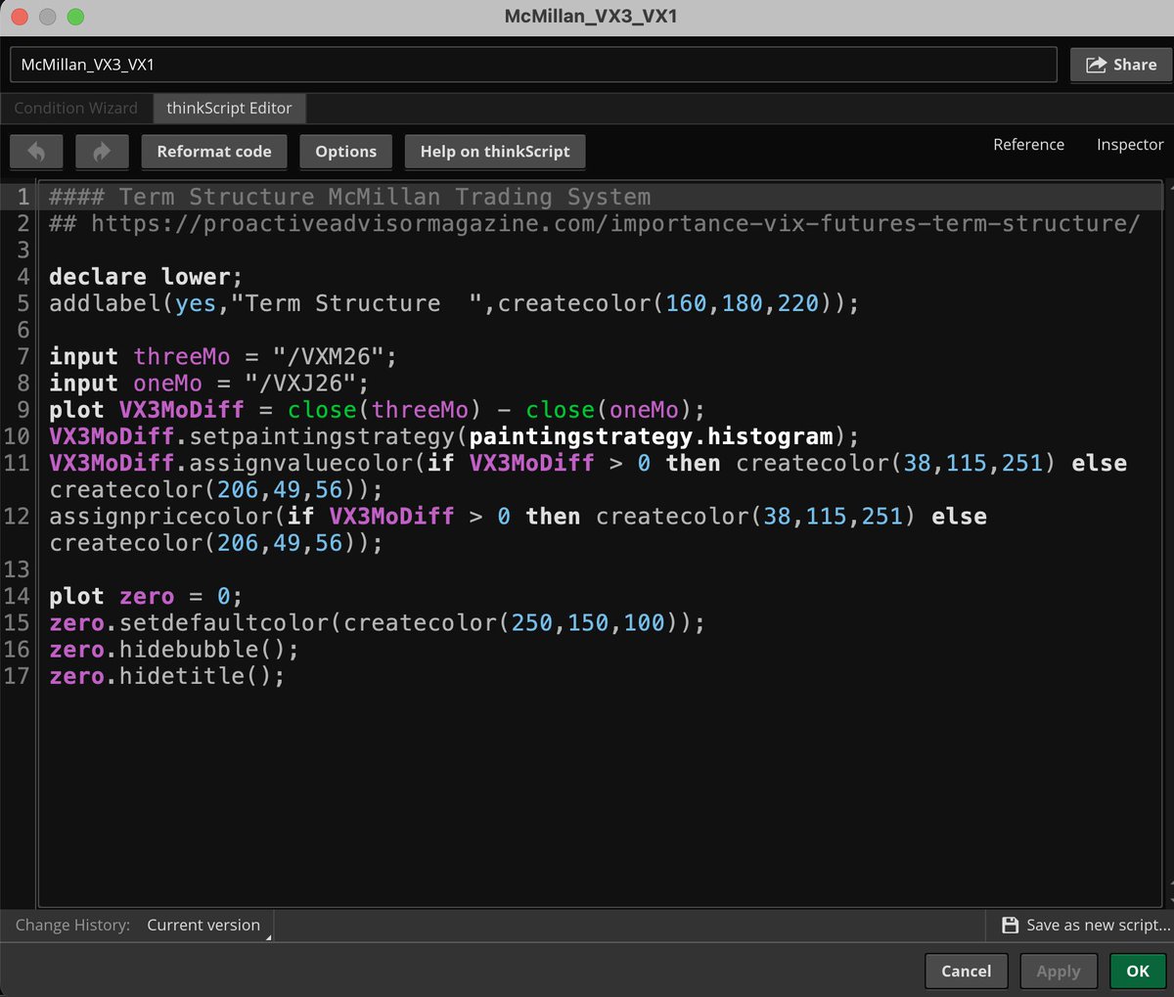Screen dimensions: 1174x997
Task: Click 'assignvaluecolor' in line 11
Action: pyautogui.click(x=300, y=463)
